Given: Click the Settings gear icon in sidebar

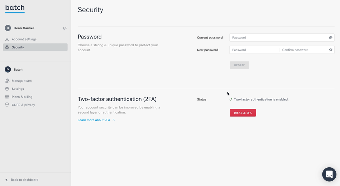Looking at the screenshot, I should coord(7,89).
